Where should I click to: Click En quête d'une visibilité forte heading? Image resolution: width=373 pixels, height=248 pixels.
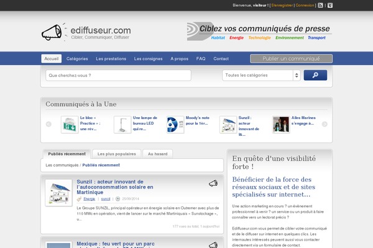[x=274, y=162]
